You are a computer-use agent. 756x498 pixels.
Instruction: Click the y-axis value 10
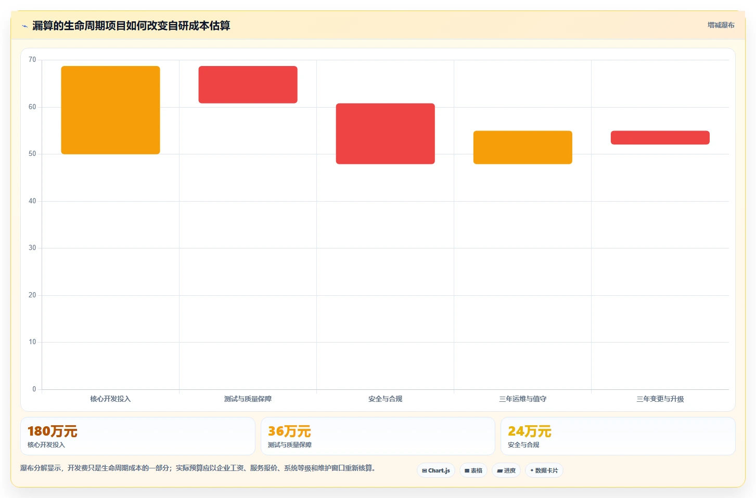[x=32, y=342]
